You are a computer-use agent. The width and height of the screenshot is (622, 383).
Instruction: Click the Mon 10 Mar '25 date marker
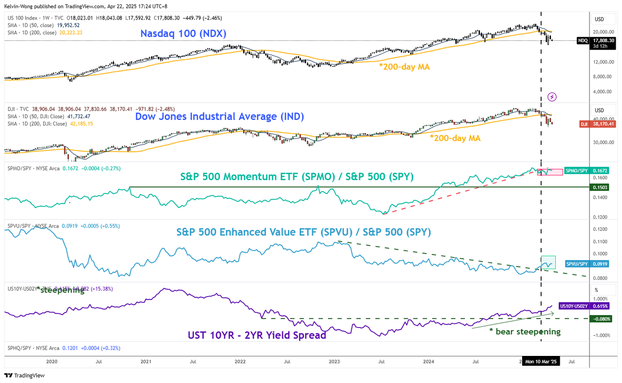pyautogui.click(x=541, y=362)
